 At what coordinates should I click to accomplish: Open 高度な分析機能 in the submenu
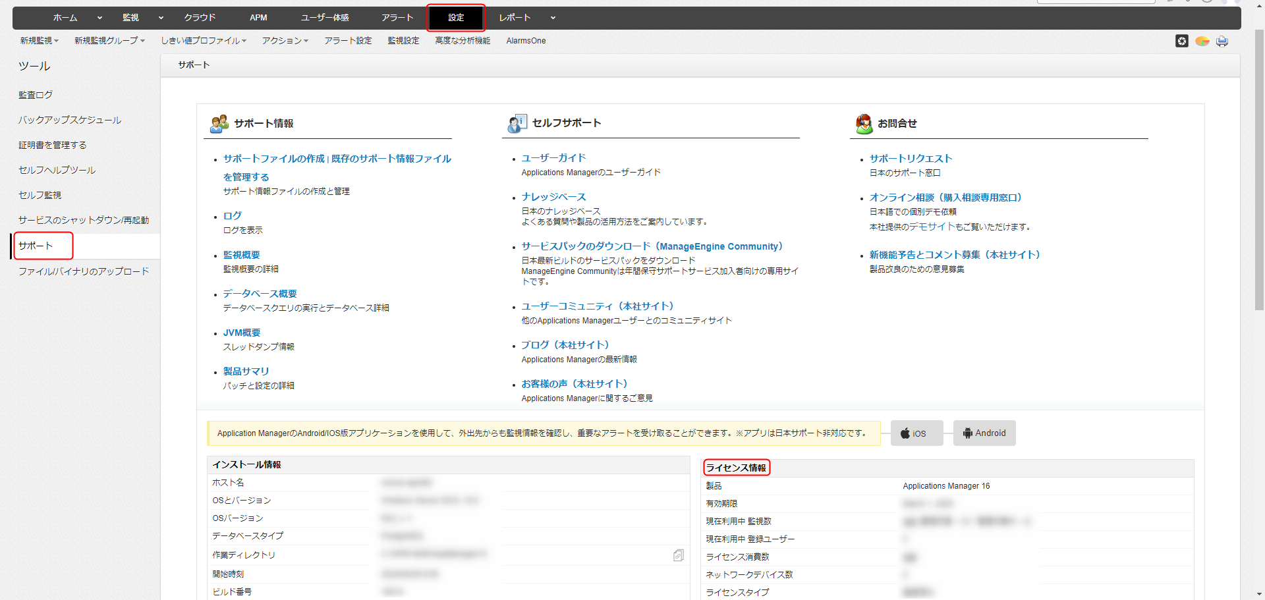click(463, 41)
